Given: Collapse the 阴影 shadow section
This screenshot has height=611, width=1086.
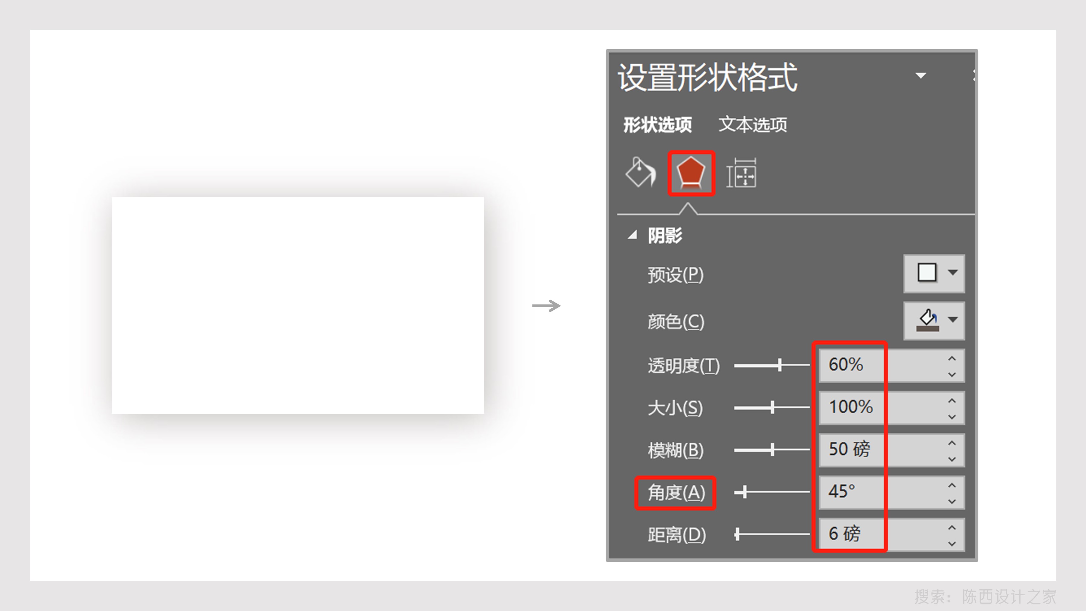Looking at the screenshot, I should click(x=632, y=235).
